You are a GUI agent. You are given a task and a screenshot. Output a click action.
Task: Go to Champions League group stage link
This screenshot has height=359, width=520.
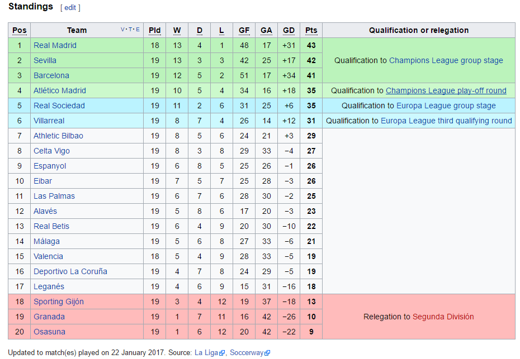pos(446,61)
